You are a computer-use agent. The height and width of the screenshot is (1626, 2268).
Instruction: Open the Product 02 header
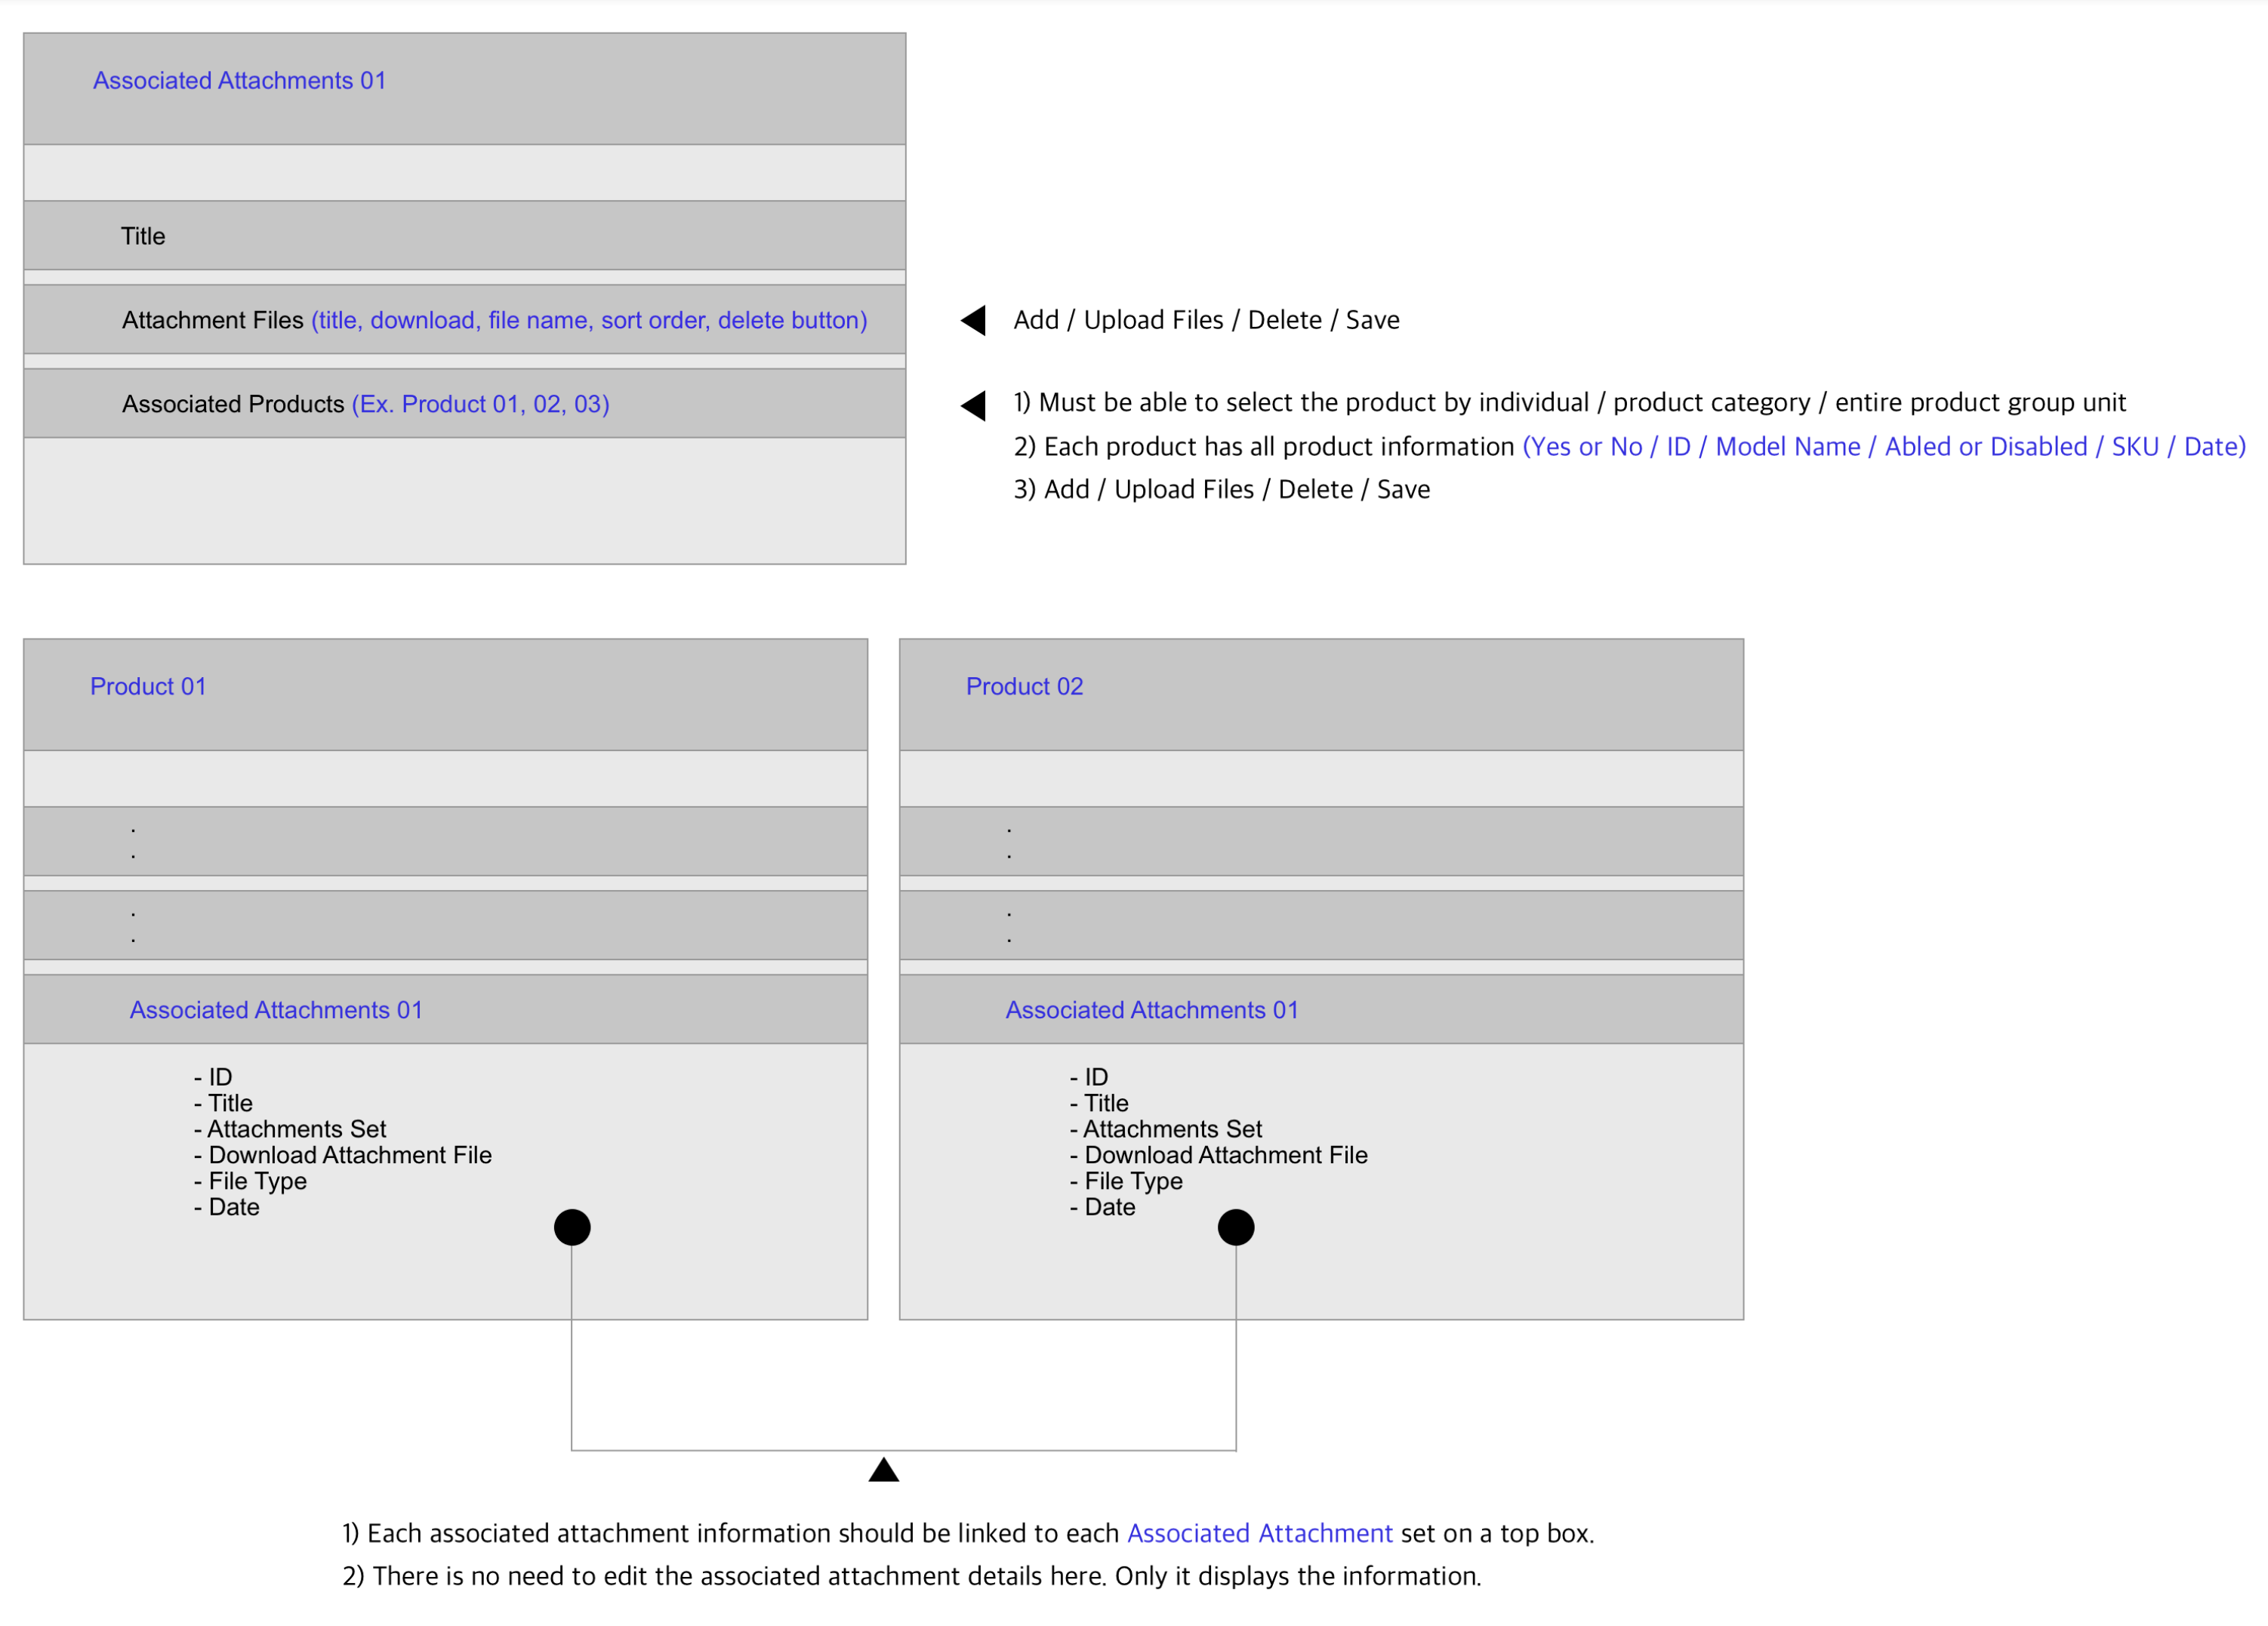coord(1024,686)
